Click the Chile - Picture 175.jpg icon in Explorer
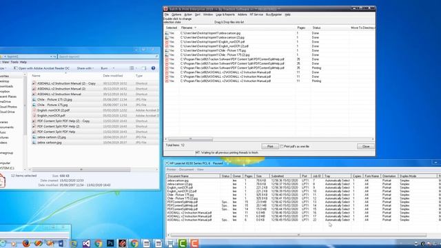Image resolution: width=441 pixels, height=248 pixels. point(34,105)
